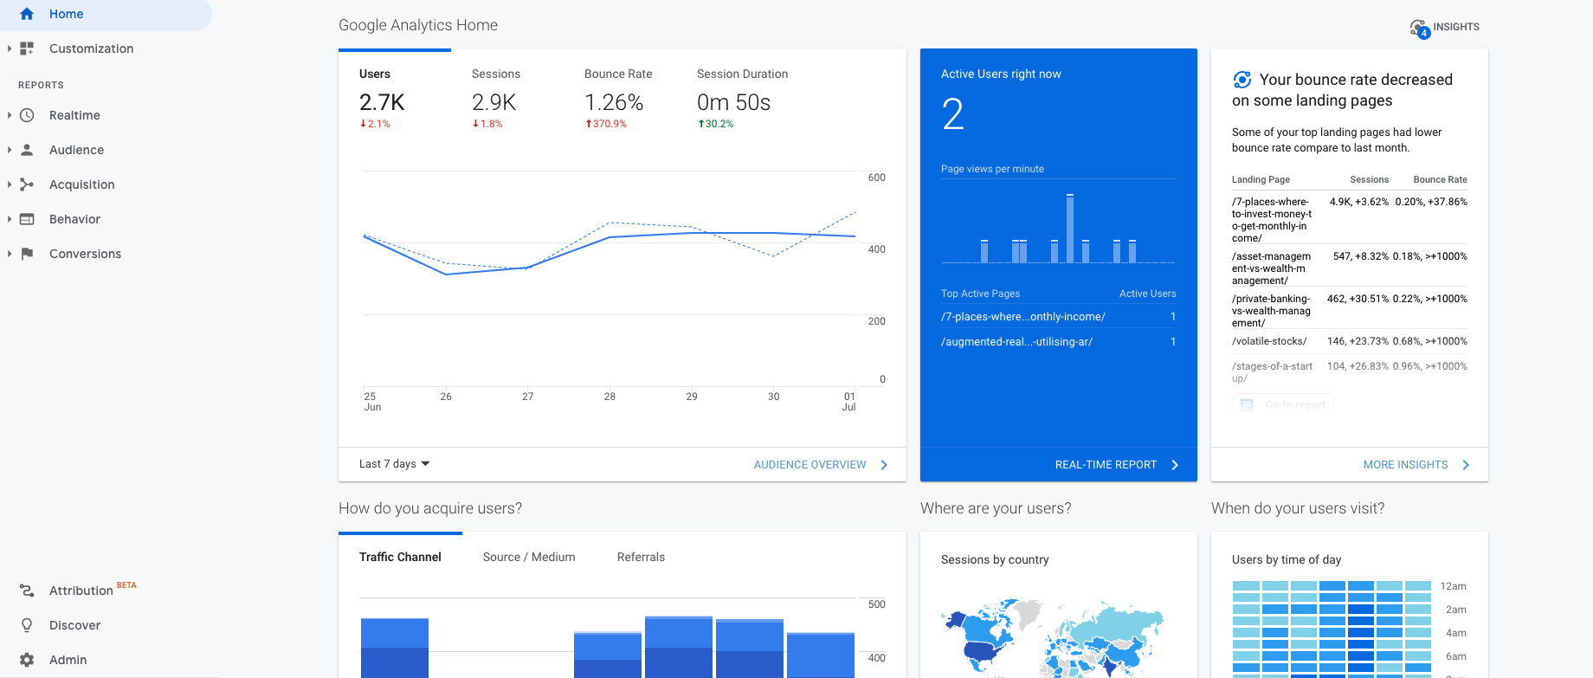Viewport: 1593px width, 678px height.
Task: Click the /volatile-stocks/ landing page row
Action: tap(1349, 341)
